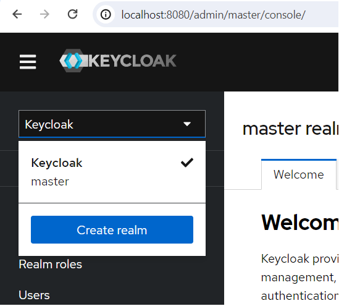Open the Users section in the sidebar
Screen dimensions: 339x306
[x=34, y=295]
